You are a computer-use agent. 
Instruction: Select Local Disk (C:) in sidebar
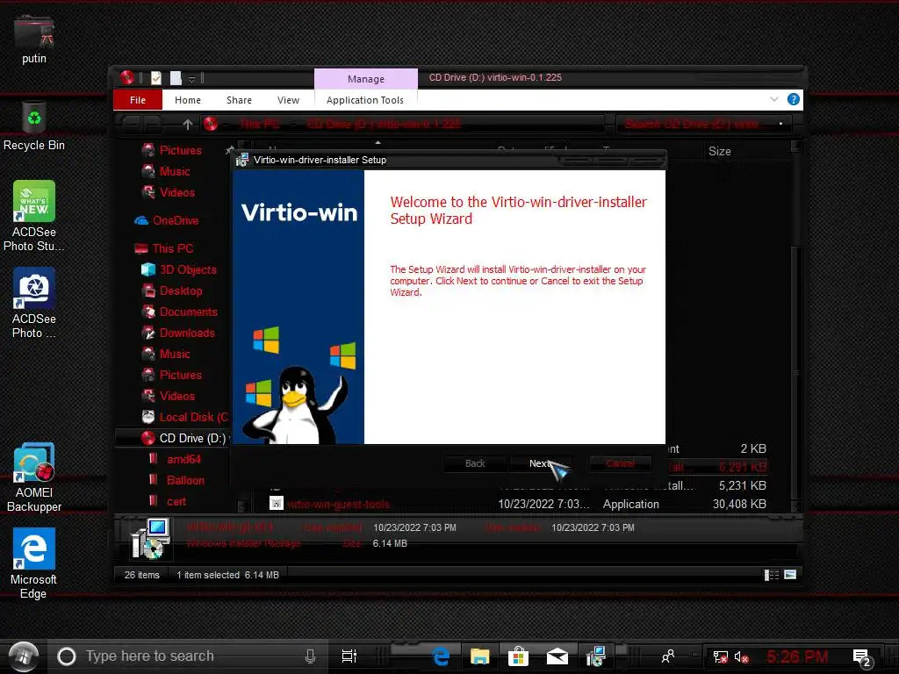tap(192, 417)
